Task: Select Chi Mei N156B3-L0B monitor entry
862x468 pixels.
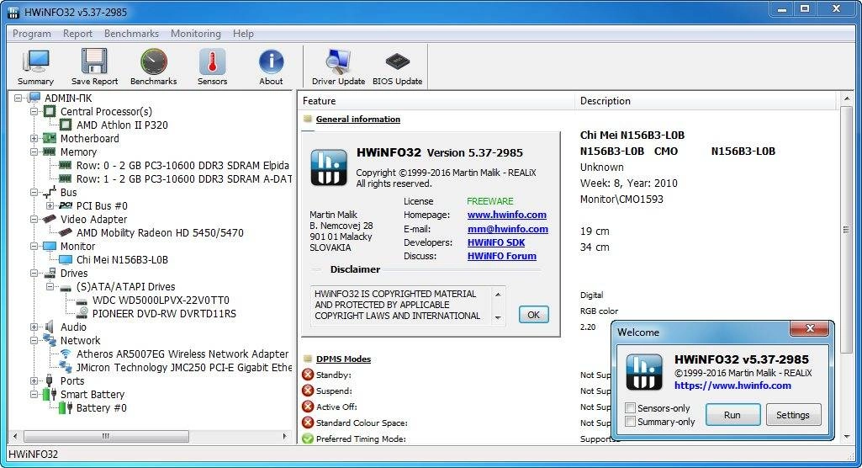Action: tap(122, 259)
